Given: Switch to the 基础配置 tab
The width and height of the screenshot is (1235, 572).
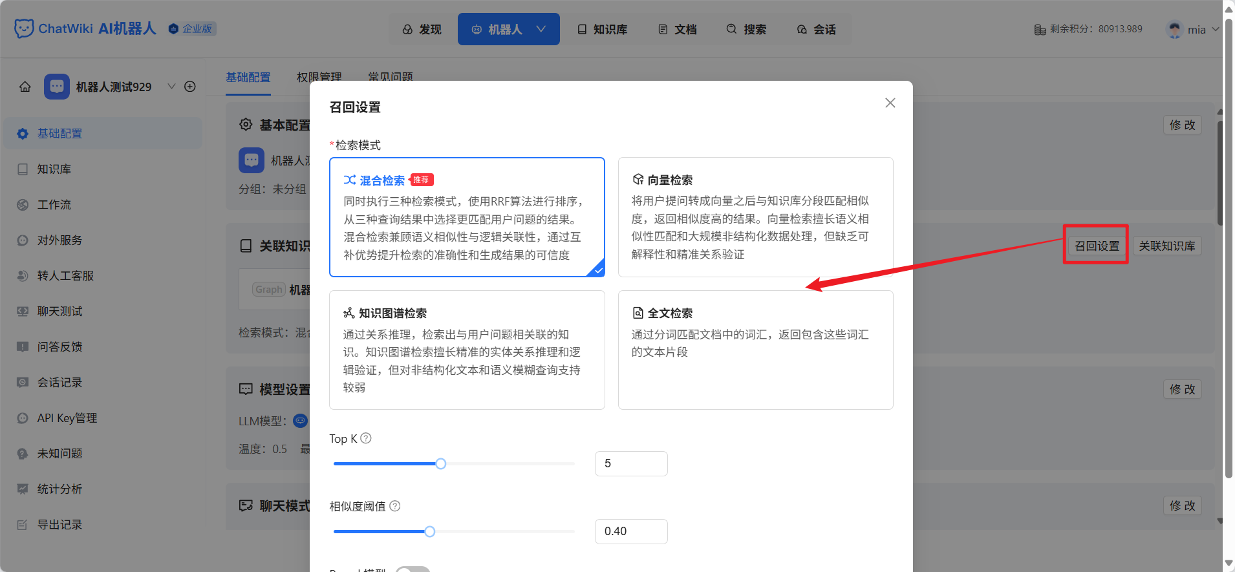Looking at the screenshot, I should 248,77.
